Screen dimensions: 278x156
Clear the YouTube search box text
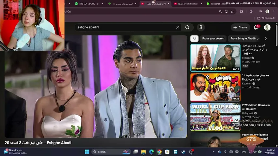click(178, 27)
